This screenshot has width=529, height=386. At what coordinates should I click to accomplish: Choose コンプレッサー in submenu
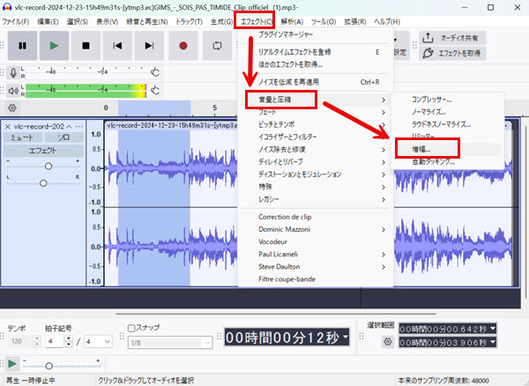pyautogui.click(x=447, y=100)
